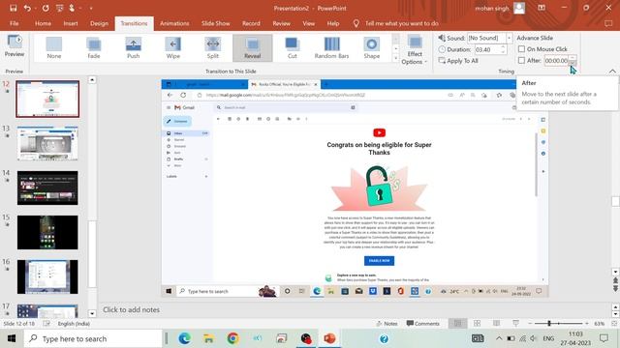Switch to the Animations tab
The image size is (620, 348).
click(x=174, y=23)
